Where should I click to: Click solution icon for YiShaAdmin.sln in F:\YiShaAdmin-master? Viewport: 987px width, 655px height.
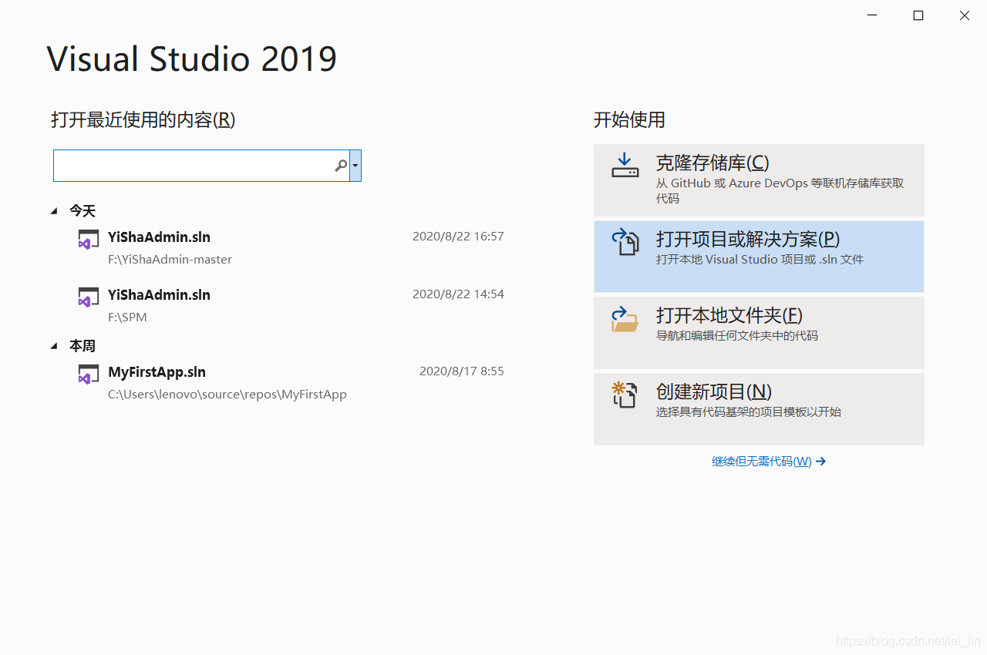coord(88,239)
